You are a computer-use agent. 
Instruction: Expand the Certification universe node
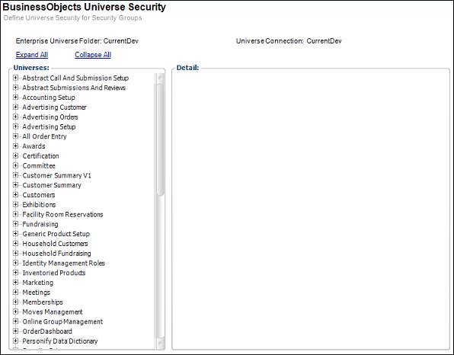pyautogui.click(x=16, y=155)
